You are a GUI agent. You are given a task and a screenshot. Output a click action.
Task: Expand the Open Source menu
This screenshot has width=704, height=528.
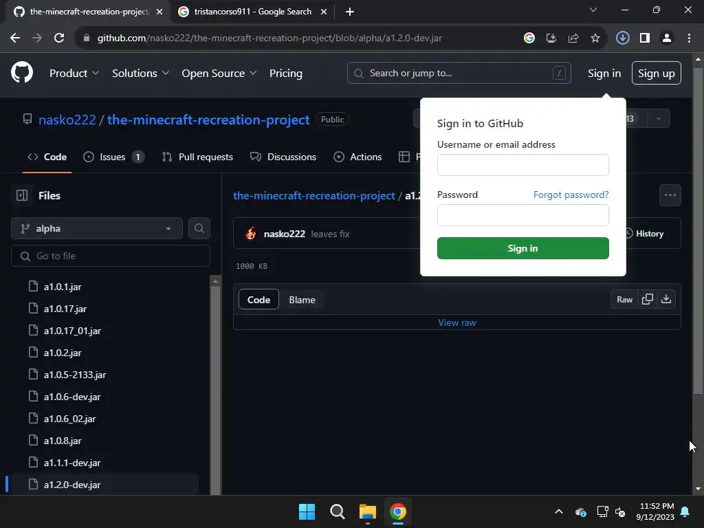tap(219, 73)
